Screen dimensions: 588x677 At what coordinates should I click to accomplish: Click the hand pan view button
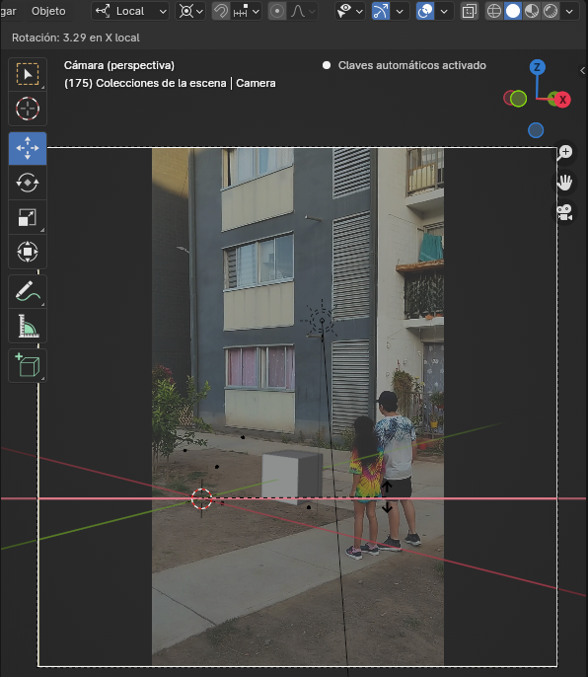[564, 183]
